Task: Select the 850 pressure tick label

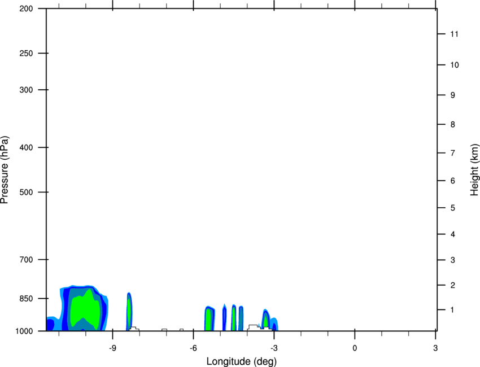Action: (26, 299)
